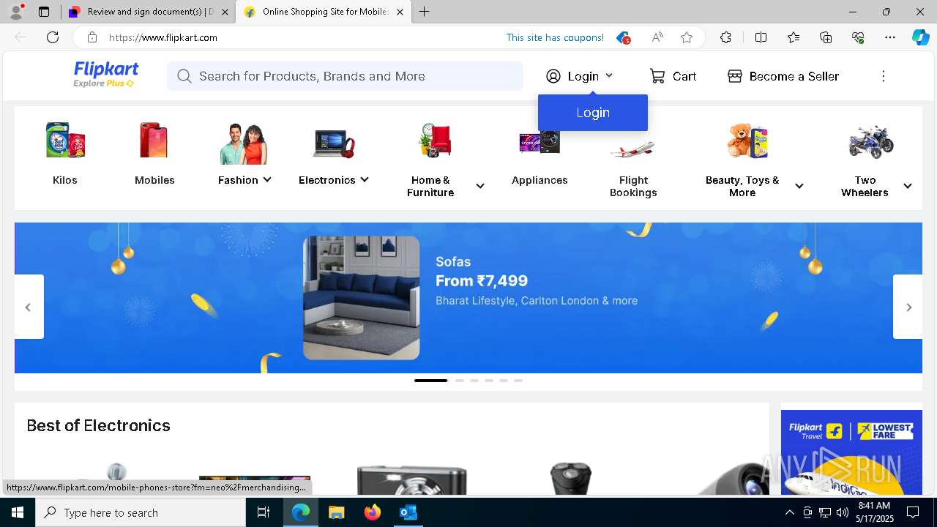Open the Electronics category laptop image

pos(334,143)
